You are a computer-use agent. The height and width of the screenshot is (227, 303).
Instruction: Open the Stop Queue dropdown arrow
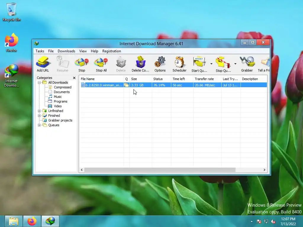[235, 64]
